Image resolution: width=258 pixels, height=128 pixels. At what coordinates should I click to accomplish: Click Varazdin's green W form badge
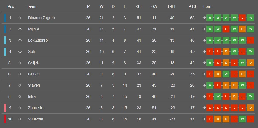tap(242, 119)
